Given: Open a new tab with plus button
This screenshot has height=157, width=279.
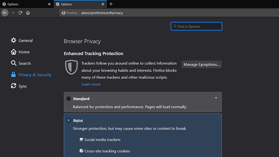Looking at the screenshot, I should click(x=111, y=4).
